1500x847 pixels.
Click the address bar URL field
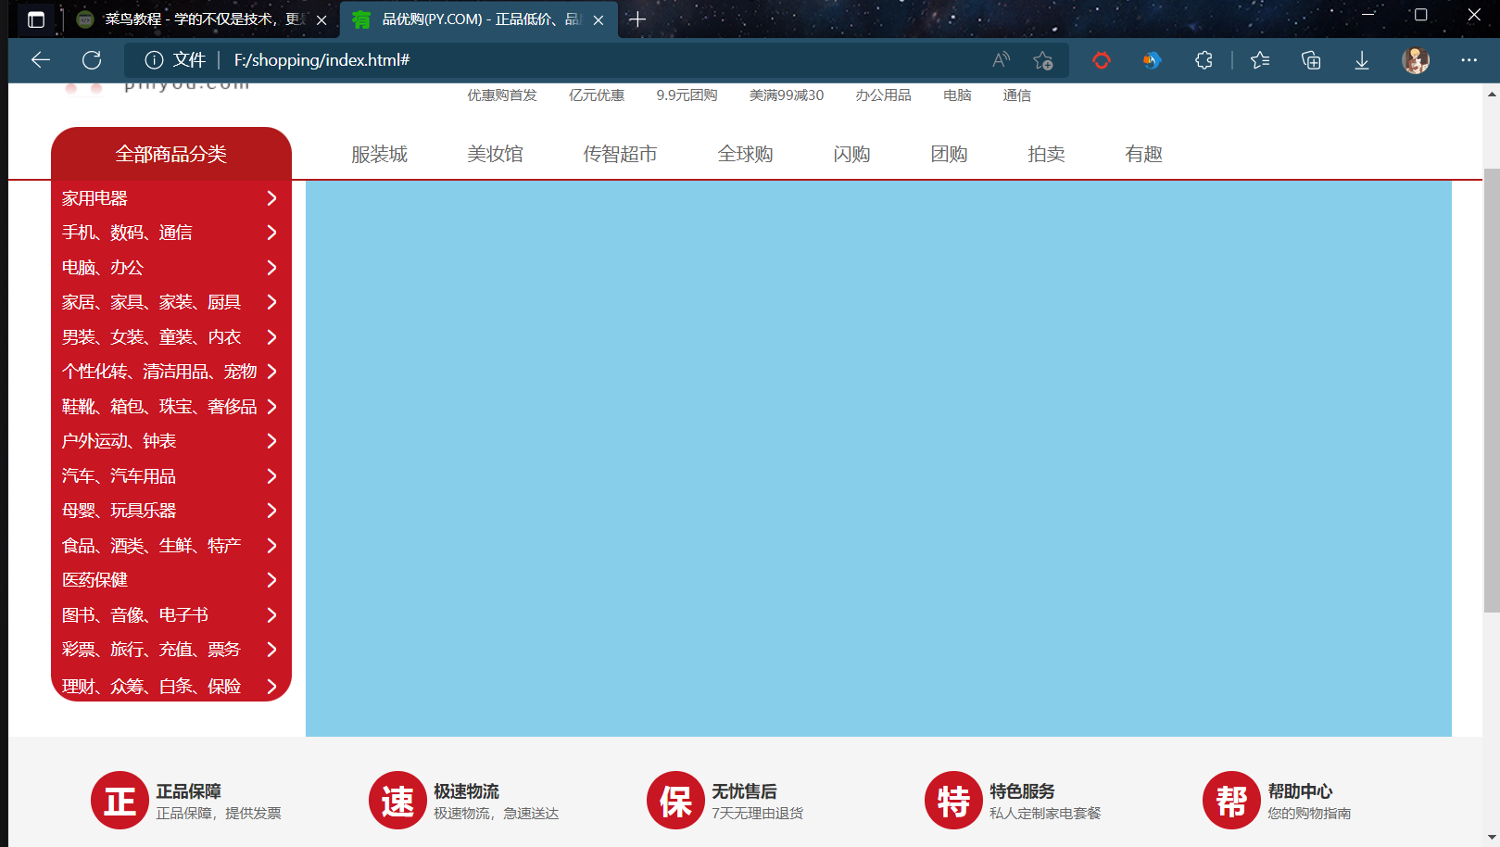556,60
